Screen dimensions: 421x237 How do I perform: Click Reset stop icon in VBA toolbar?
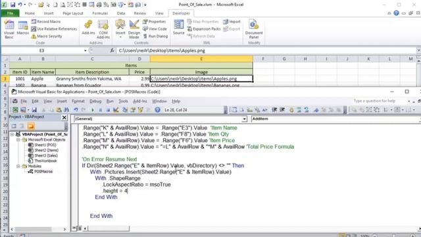[108, 110]
